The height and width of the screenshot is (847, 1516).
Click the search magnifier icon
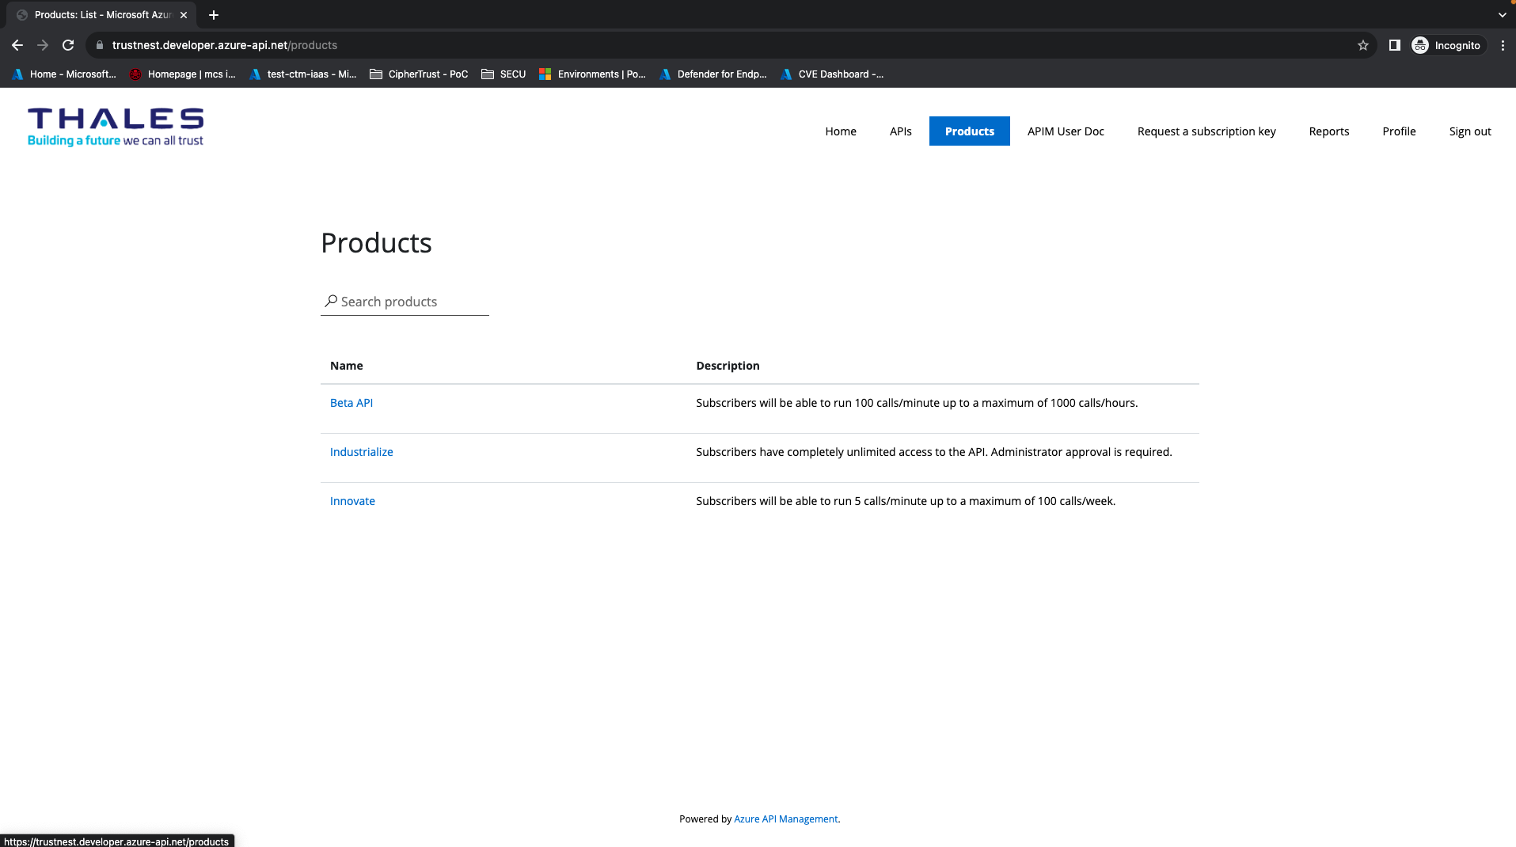pos(331,301)
